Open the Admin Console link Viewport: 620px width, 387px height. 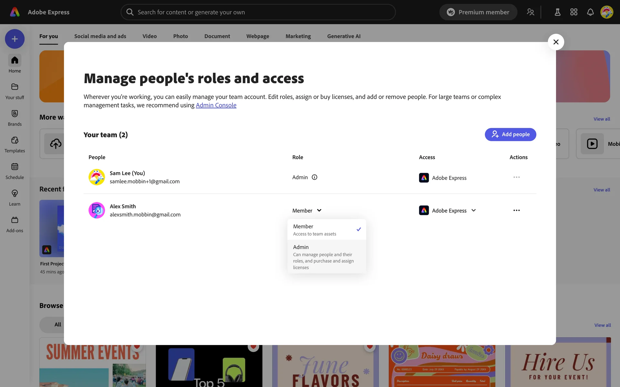point(216,105)
